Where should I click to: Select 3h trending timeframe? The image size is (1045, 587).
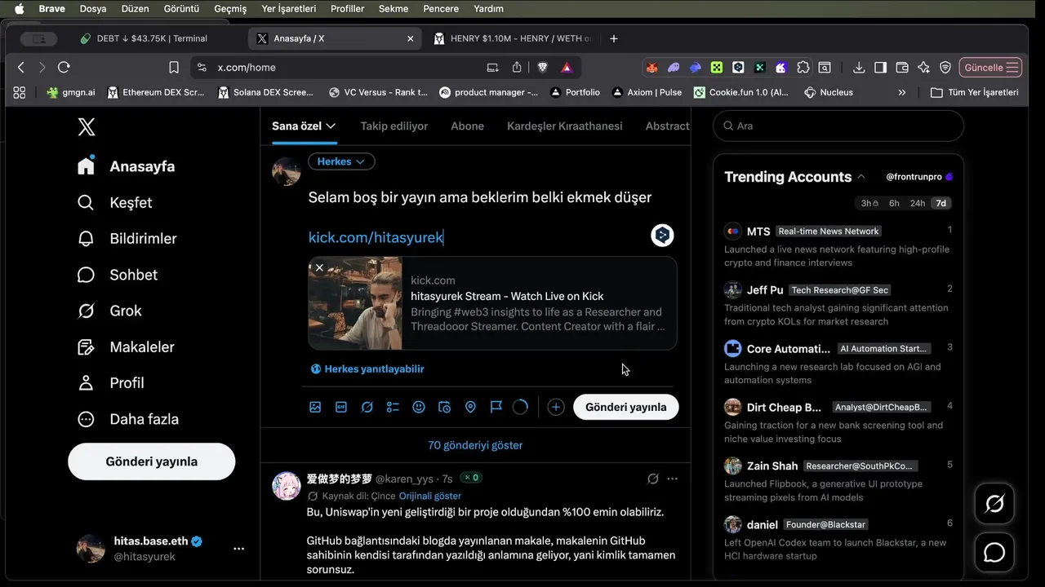pyautogui.click(x=869, y=203)
